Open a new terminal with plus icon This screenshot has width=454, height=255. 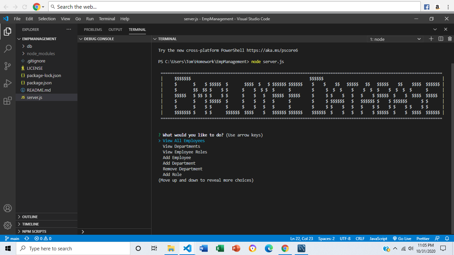point(431,39)
